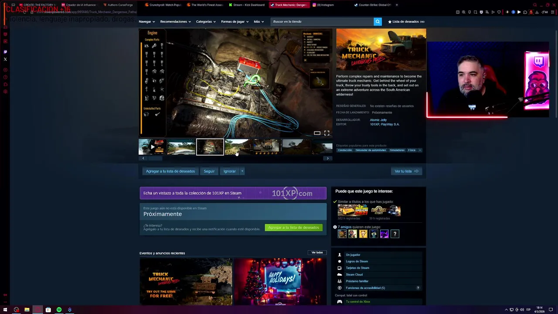This screenshot has width=558, height=314.
Task: Click the Ver tu lista button
Action: pyautogui.click(x=406, y=171)
